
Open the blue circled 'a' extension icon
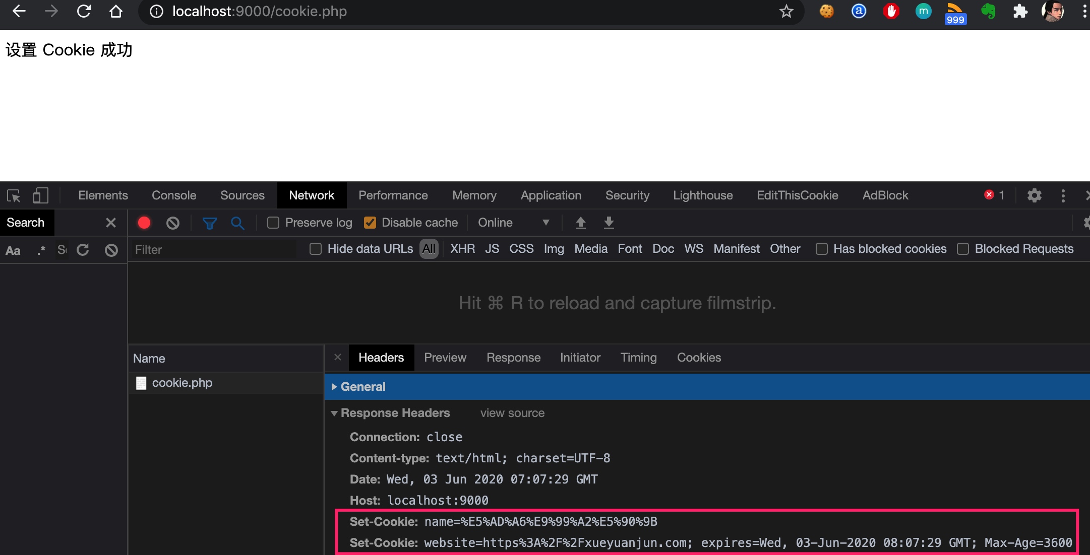pyautogui.click(x=859, y=11)
